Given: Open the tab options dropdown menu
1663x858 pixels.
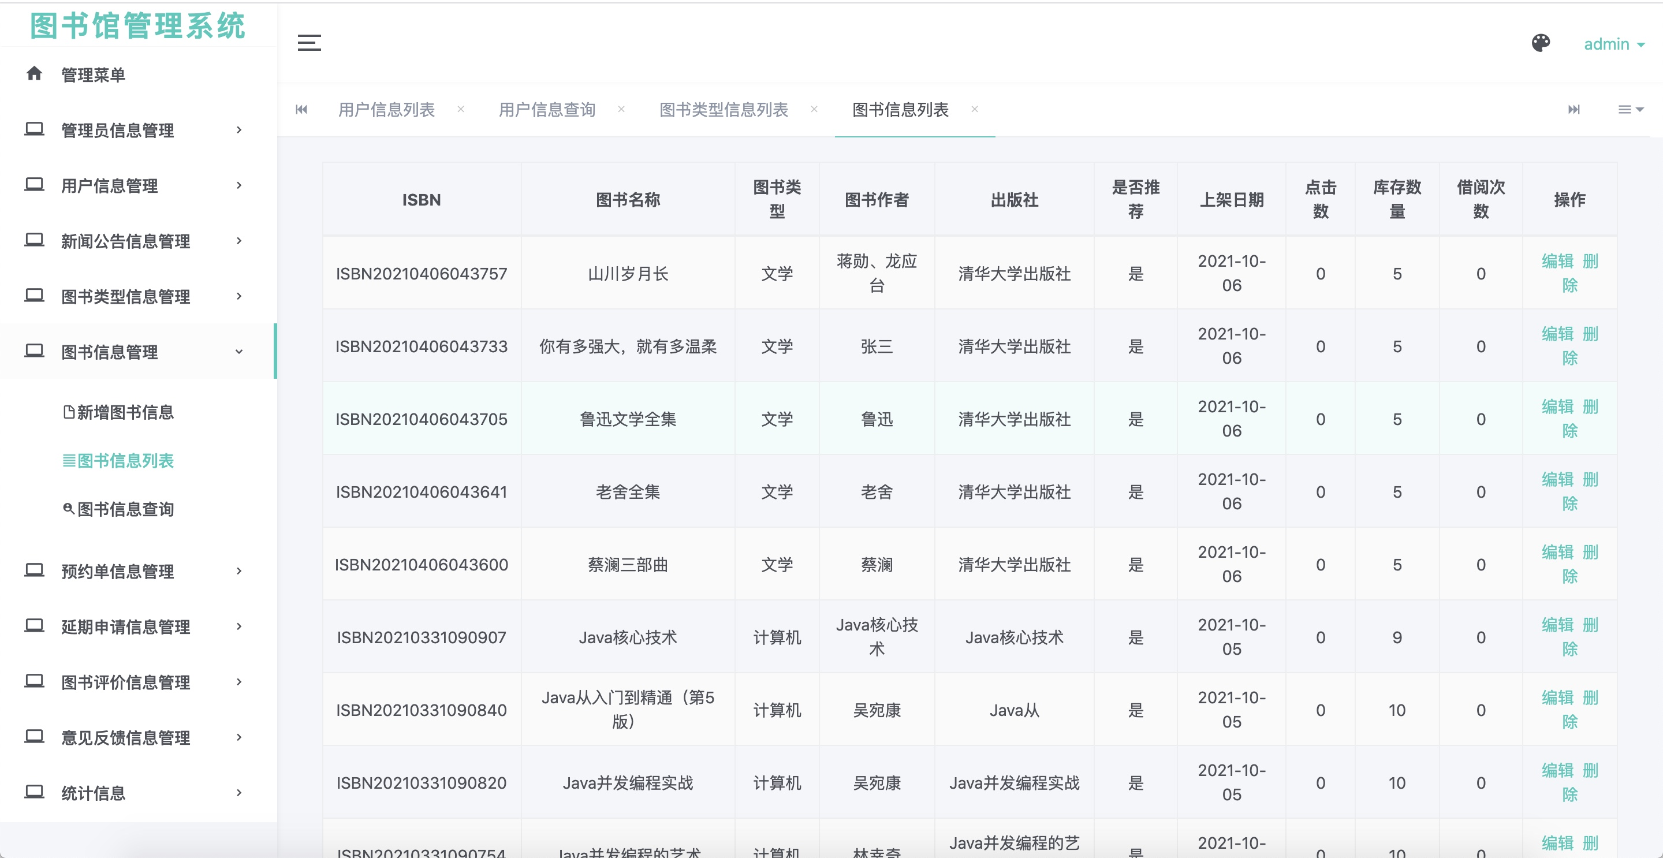Looking at the screenshot, I should click(x=1630, y=110).
